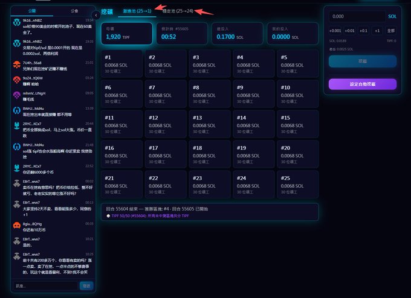Click the 00:52 countdown card
This screenshot has height=298, width=411.
182,34
